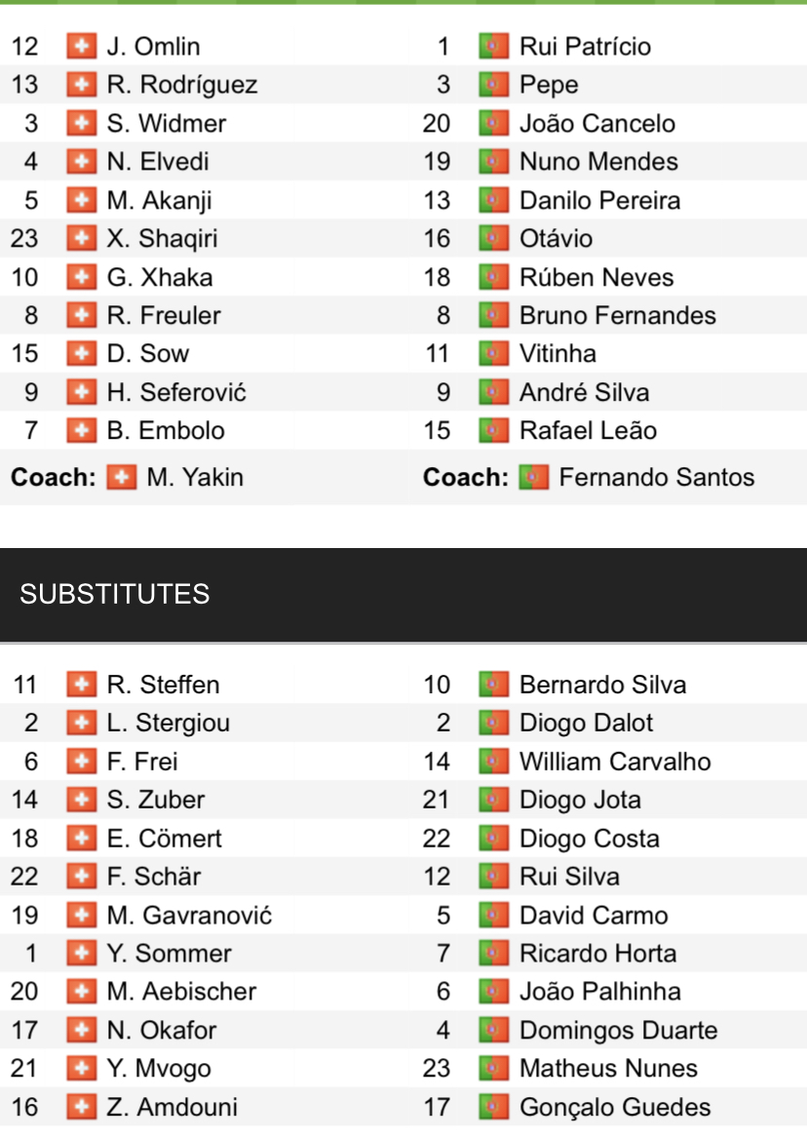
Task: Click the Swiss flag beside J. Omlin
Action: pos(81,46)
